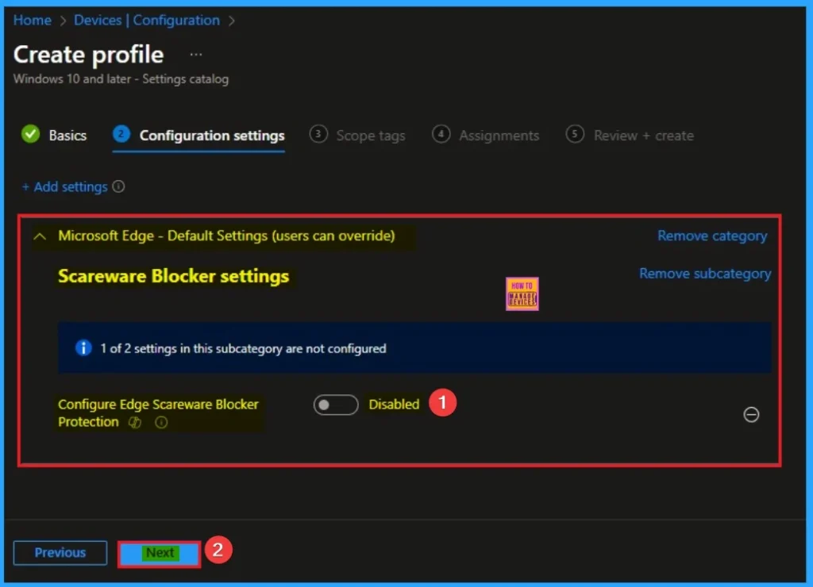Click the '1 of 2 settings' notice text
The width and height of the screenshot is (813, 587).
243,348
